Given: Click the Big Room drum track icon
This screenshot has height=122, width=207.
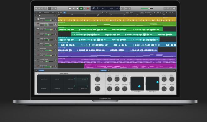Looking at the screenshot, I should point(38,19).
